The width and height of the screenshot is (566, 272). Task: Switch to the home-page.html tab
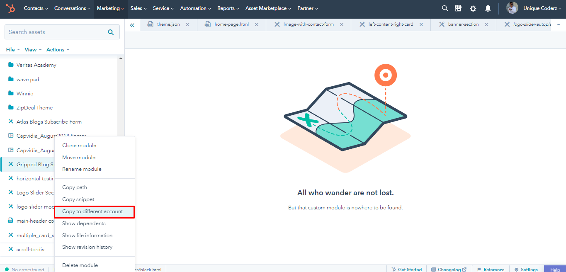pos(231,24)
